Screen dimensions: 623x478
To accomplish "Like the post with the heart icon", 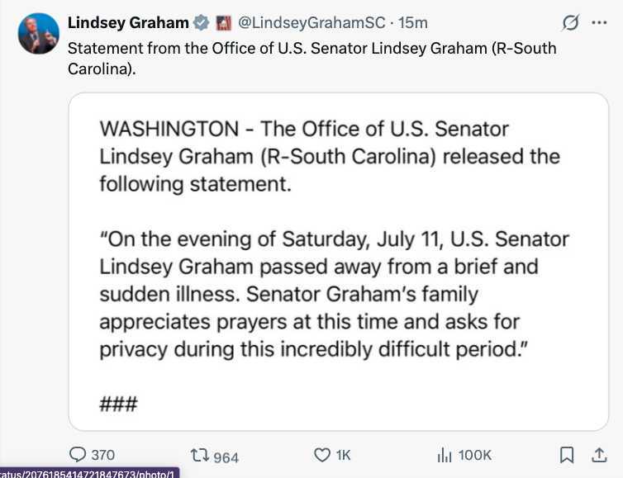I will [322, 455].
